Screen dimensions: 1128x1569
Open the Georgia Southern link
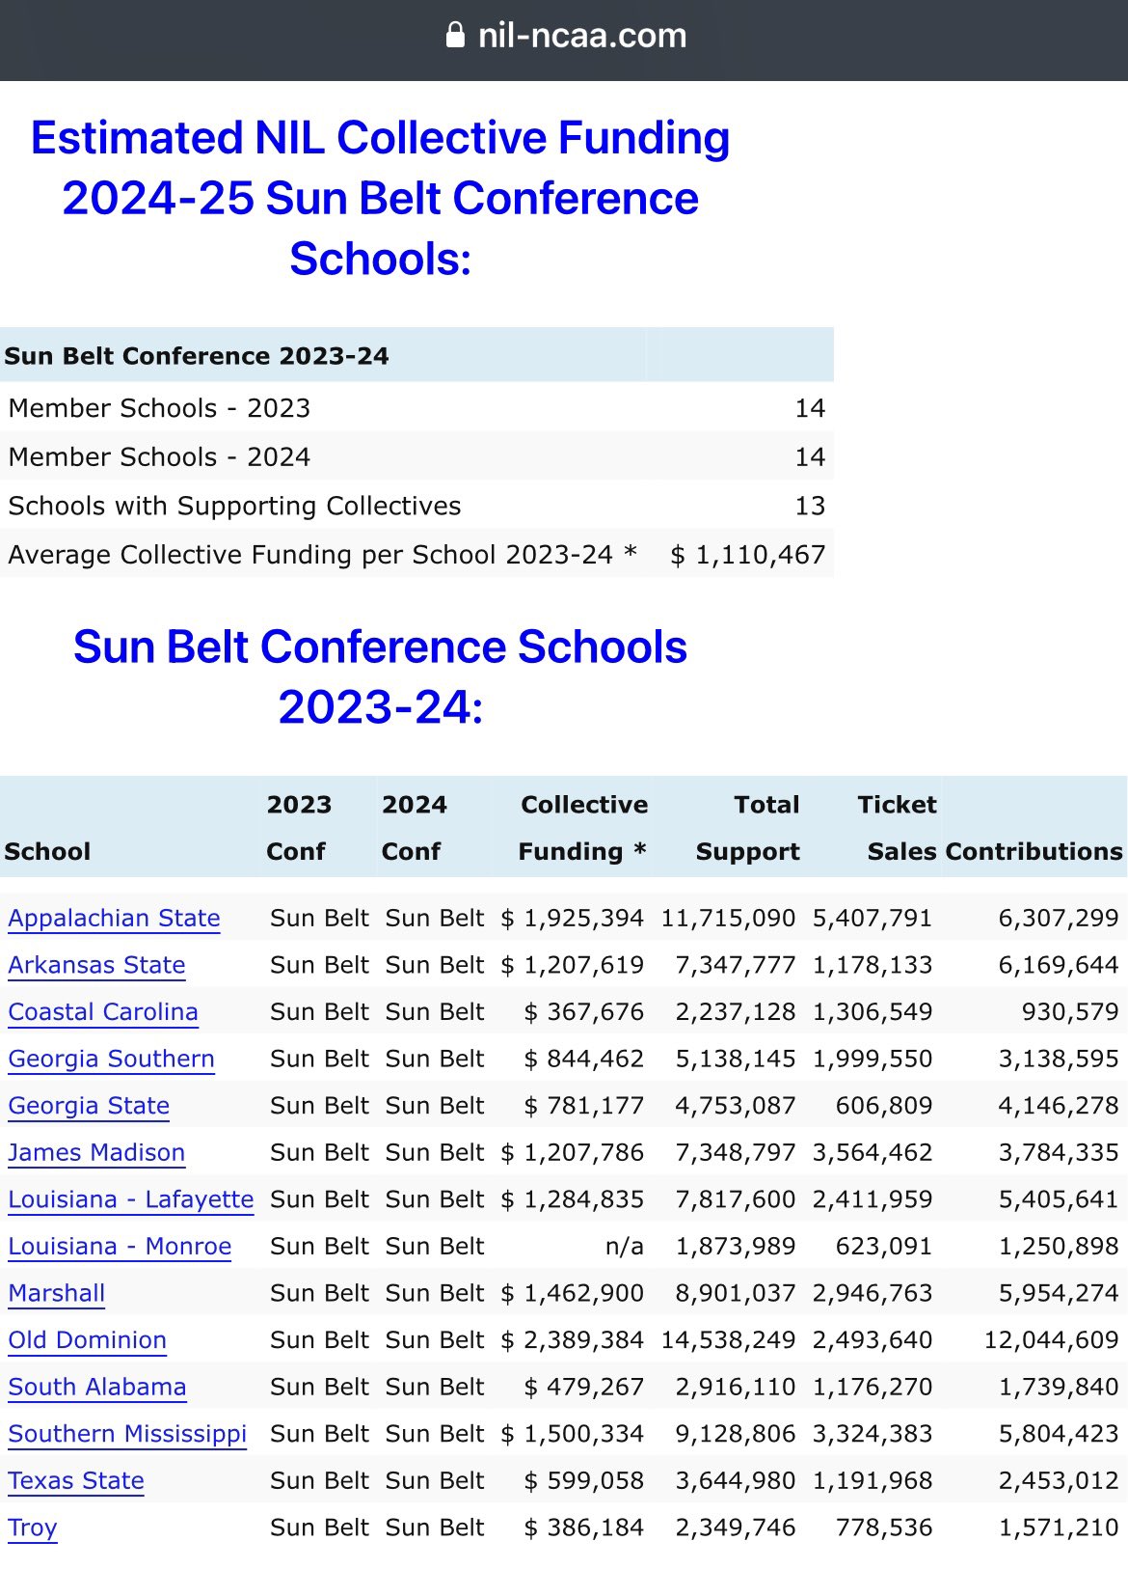coord(111,1059)
